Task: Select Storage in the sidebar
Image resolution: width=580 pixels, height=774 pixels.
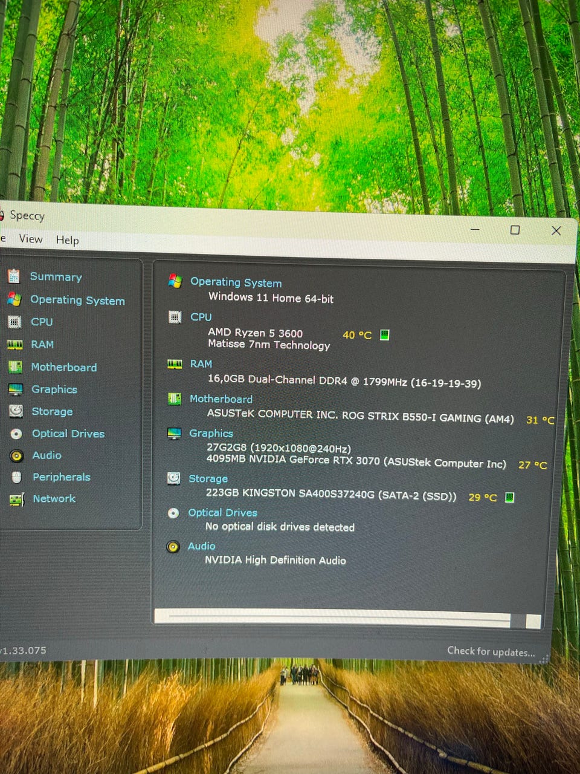Action: point(52,411)
